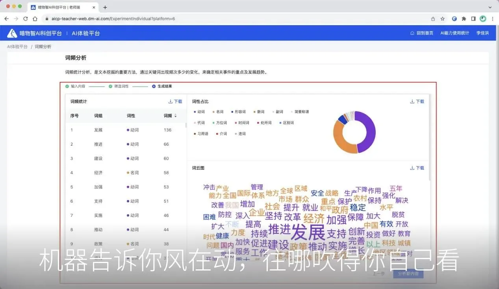Close the 暗物智AI科创平台 browser tab
Viewport: 499px width, 289px height.
click(94, 7)
